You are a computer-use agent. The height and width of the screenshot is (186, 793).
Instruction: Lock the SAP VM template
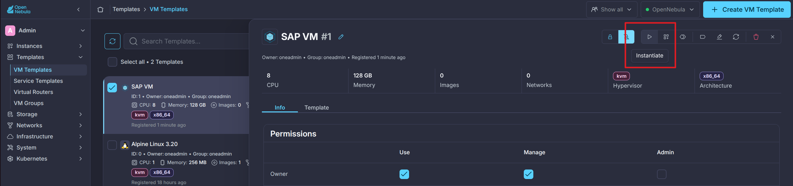click(610, 37)
